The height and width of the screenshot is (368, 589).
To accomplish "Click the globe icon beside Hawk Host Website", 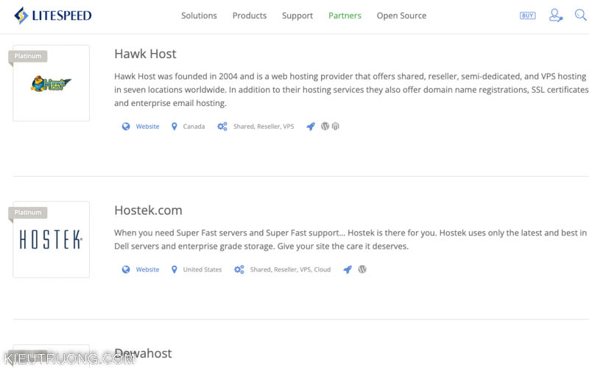I will tap(126, 127).
